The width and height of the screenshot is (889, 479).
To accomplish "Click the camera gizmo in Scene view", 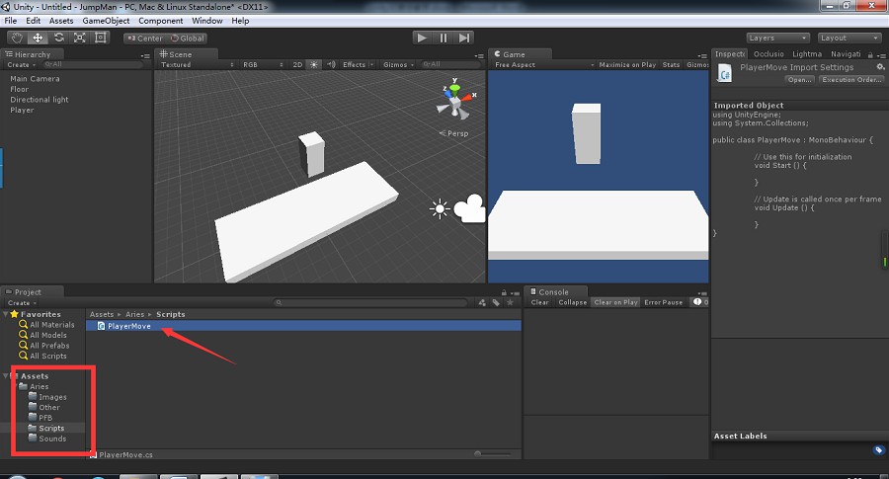I will [469, 208].
